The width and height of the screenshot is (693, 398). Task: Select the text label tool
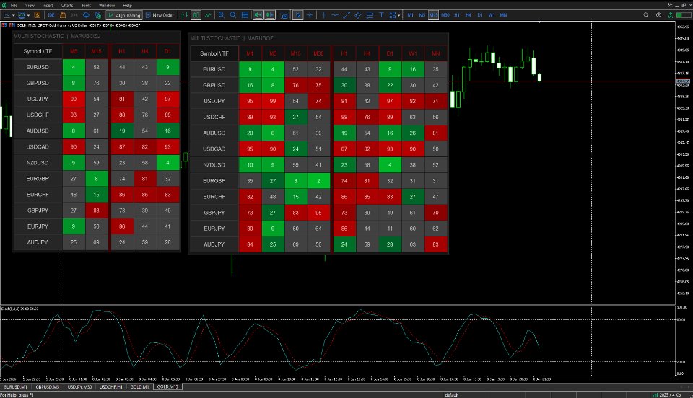pos(381,15)
